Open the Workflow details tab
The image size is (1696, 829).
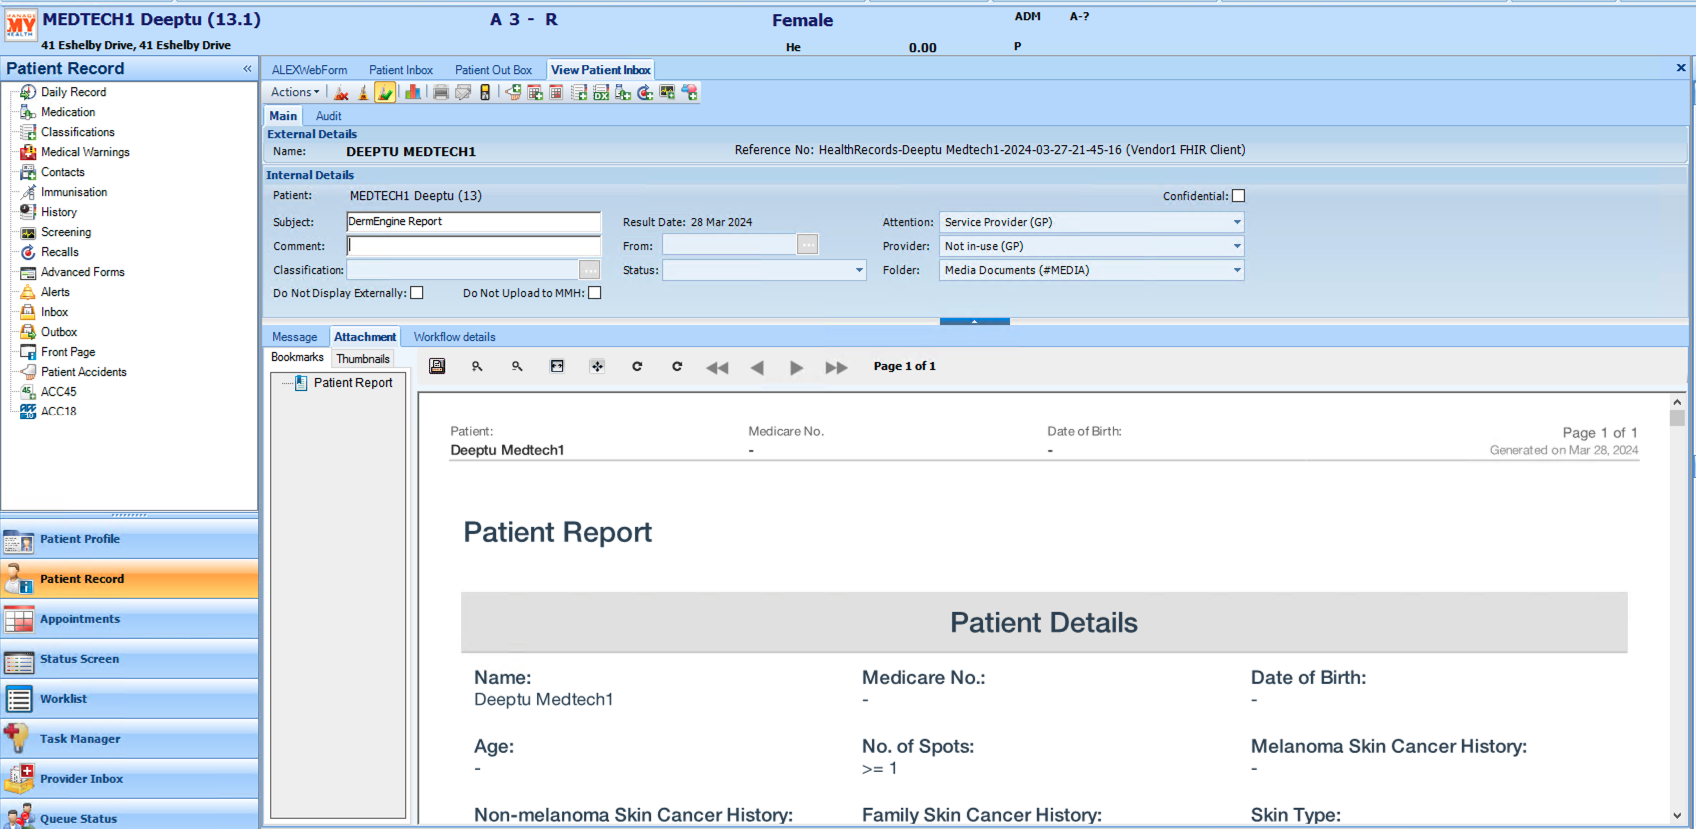[x=454, y=337]
